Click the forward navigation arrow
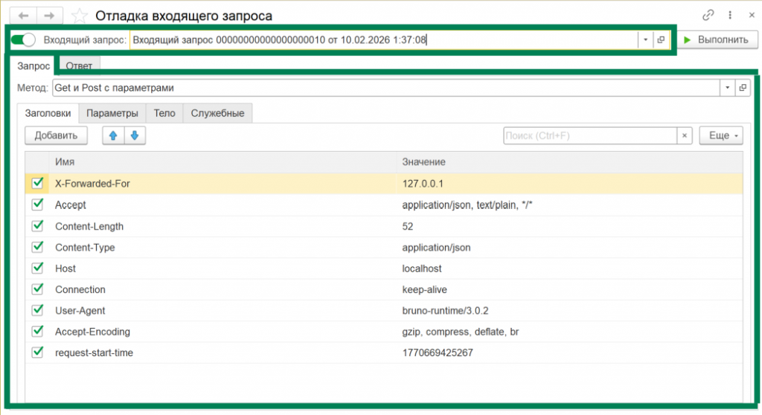The width and height of the screenshot is (762, 415). tap(49, 16)
